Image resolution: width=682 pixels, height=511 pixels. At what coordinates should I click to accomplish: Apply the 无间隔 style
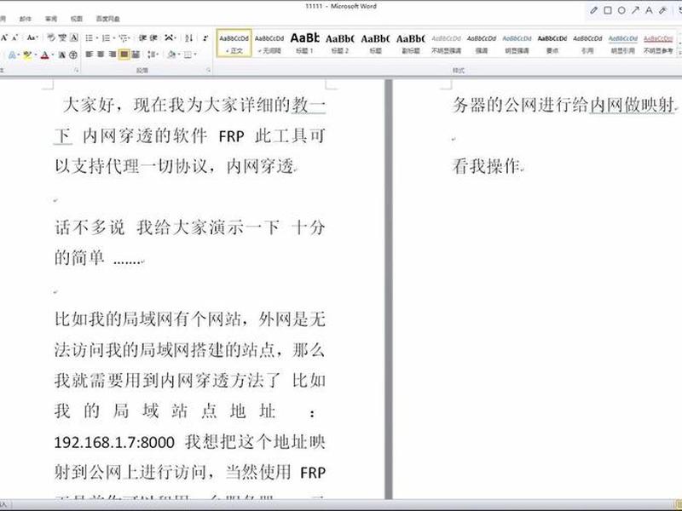coord(269,43)
